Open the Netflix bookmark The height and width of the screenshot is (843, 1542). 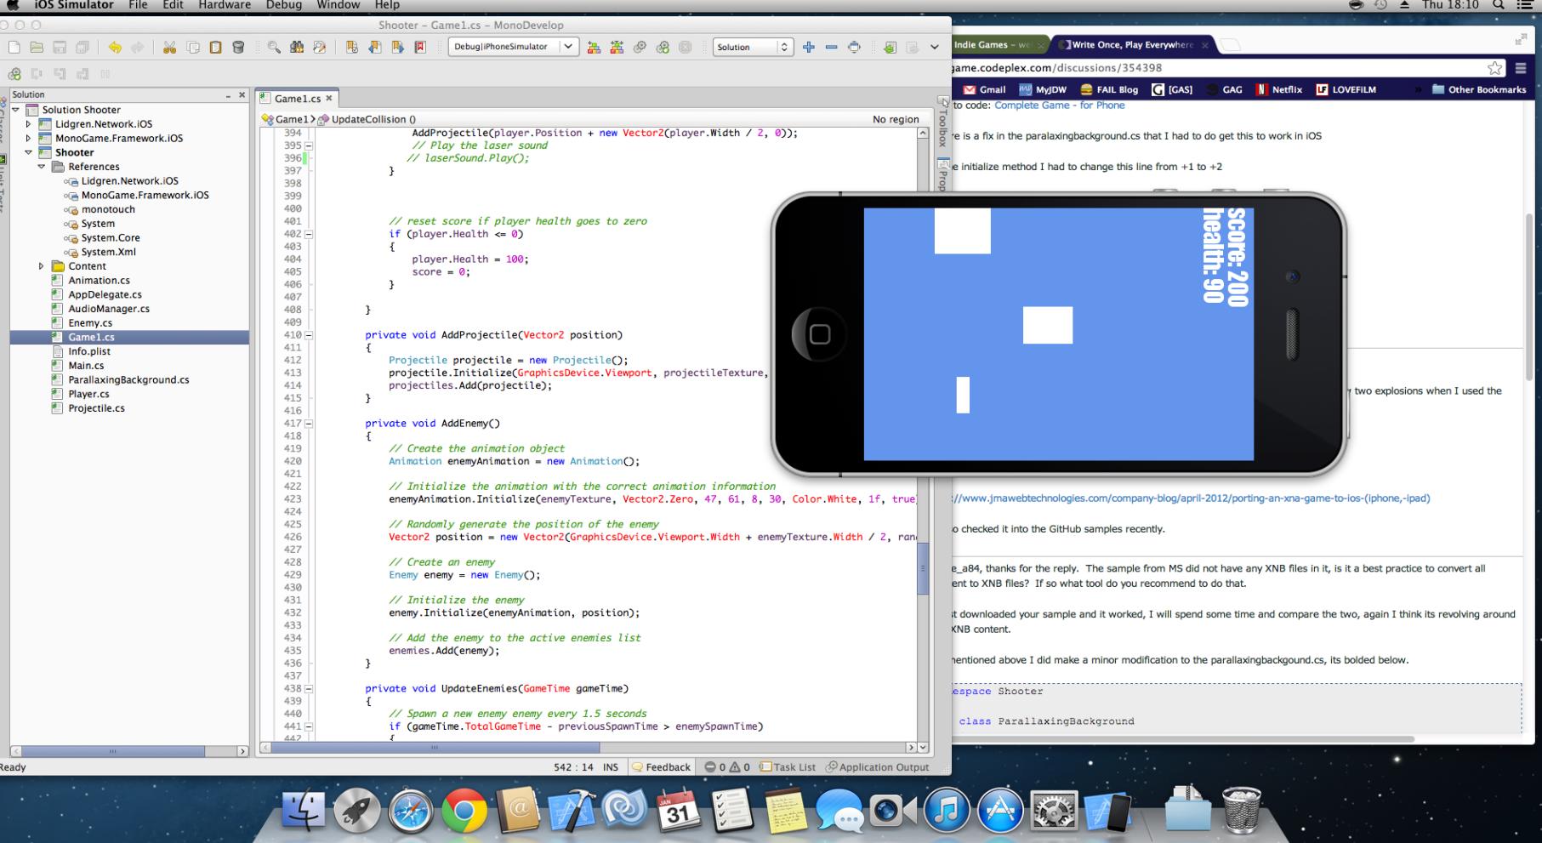click(1279, 89)
